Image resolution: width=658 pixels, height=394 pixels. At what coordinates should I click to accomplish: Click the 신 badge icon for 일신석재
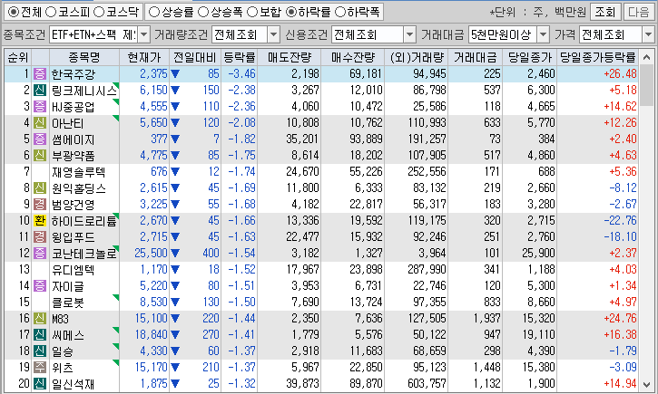coord(39,384)
